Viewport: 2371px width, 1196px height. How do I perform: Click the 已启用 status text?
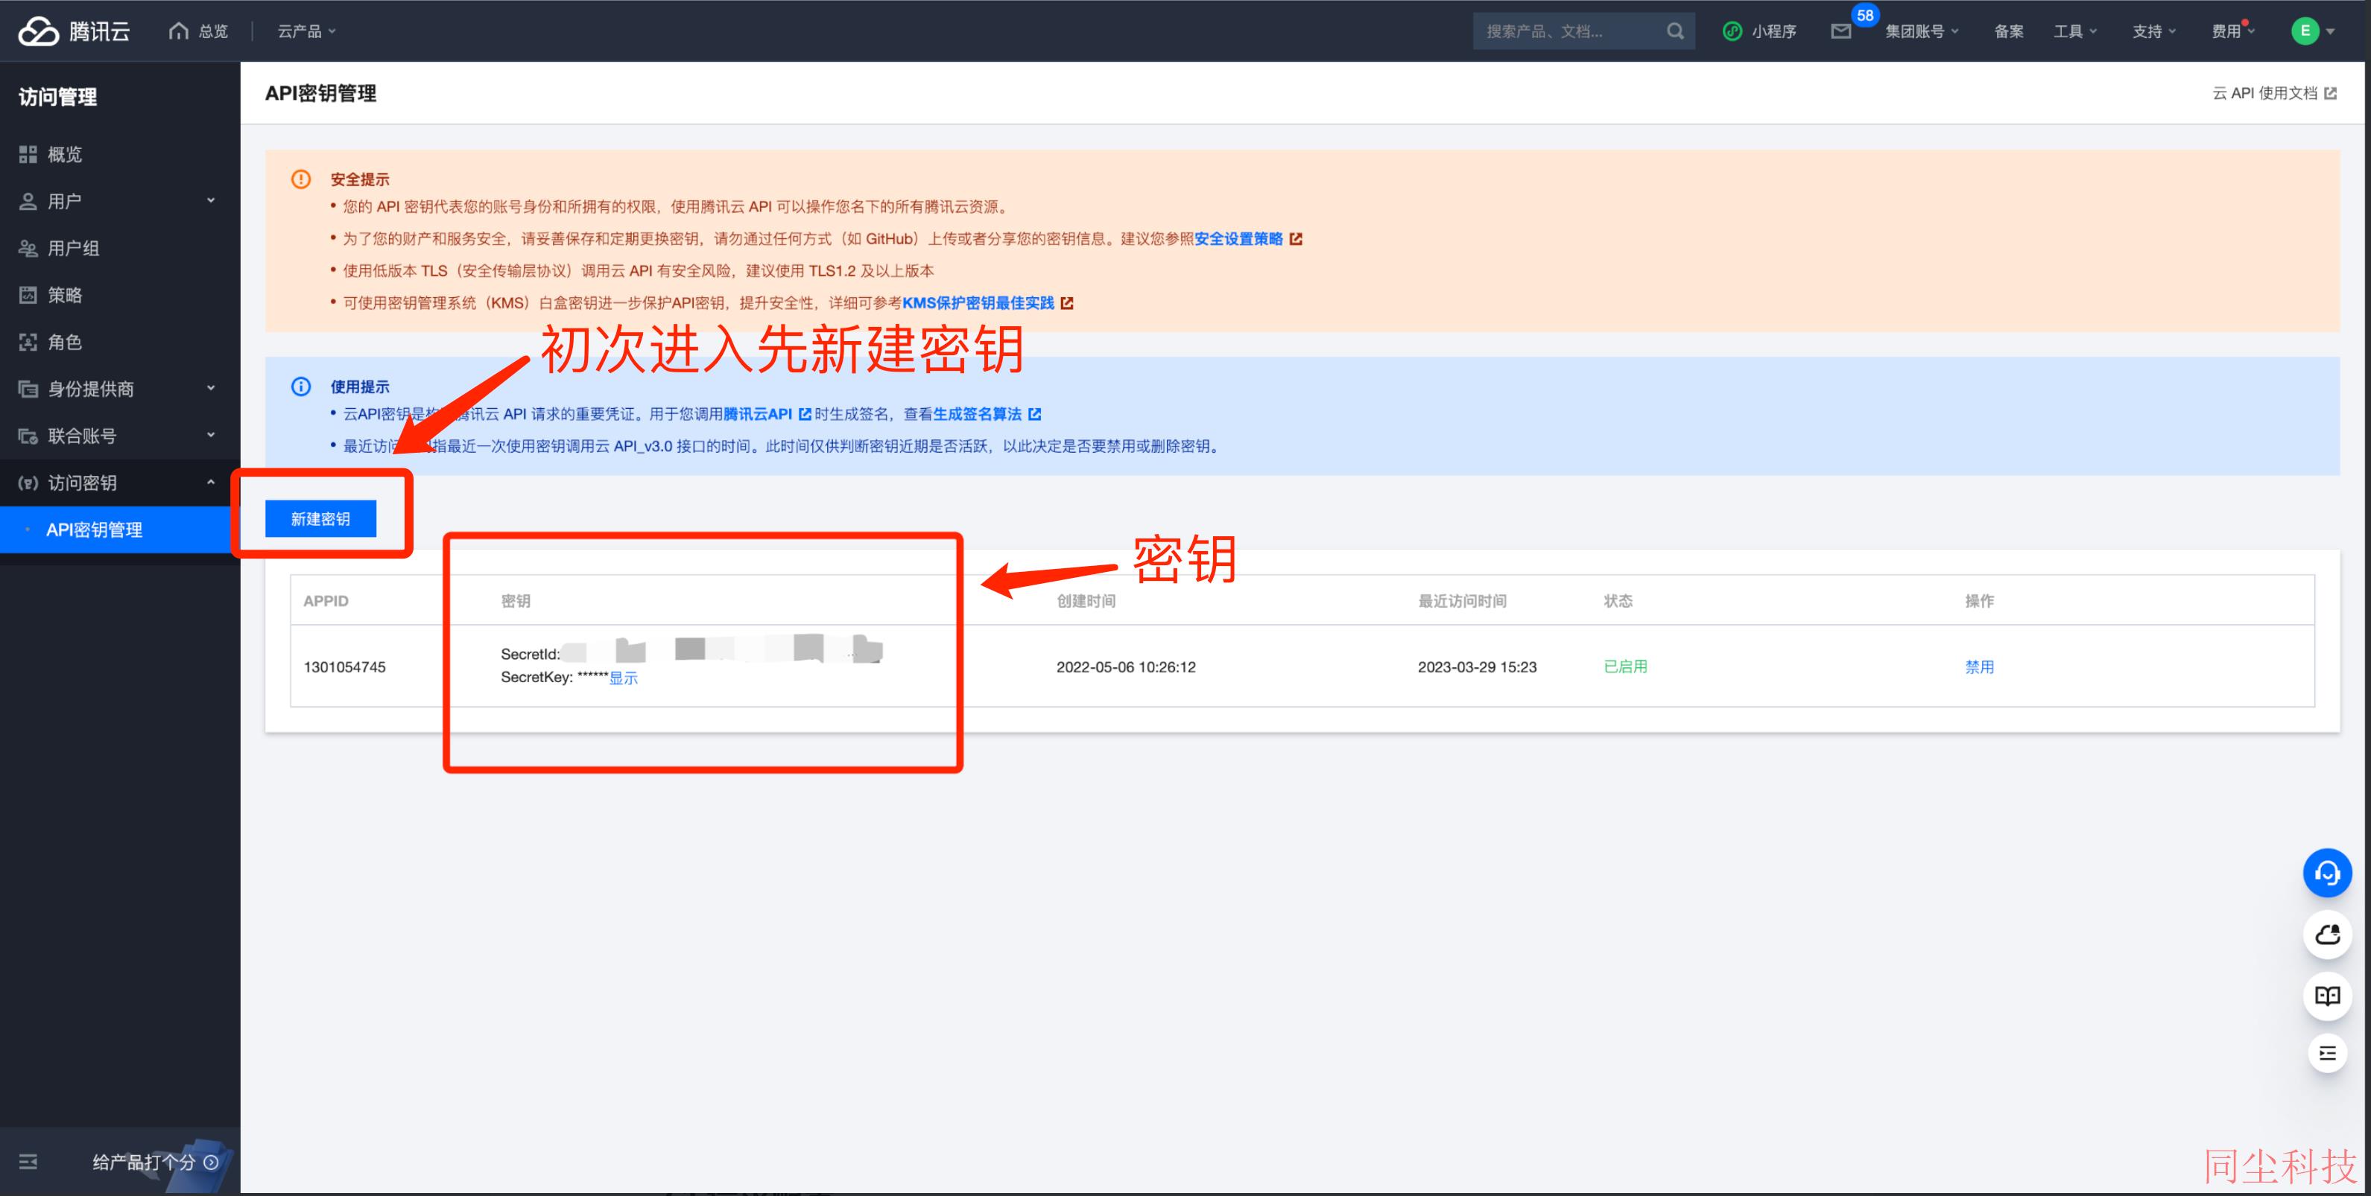(x=1625, y=667)
